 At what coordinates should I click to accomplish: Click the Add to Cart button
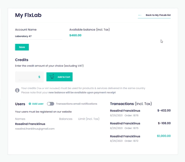point(60,77)
